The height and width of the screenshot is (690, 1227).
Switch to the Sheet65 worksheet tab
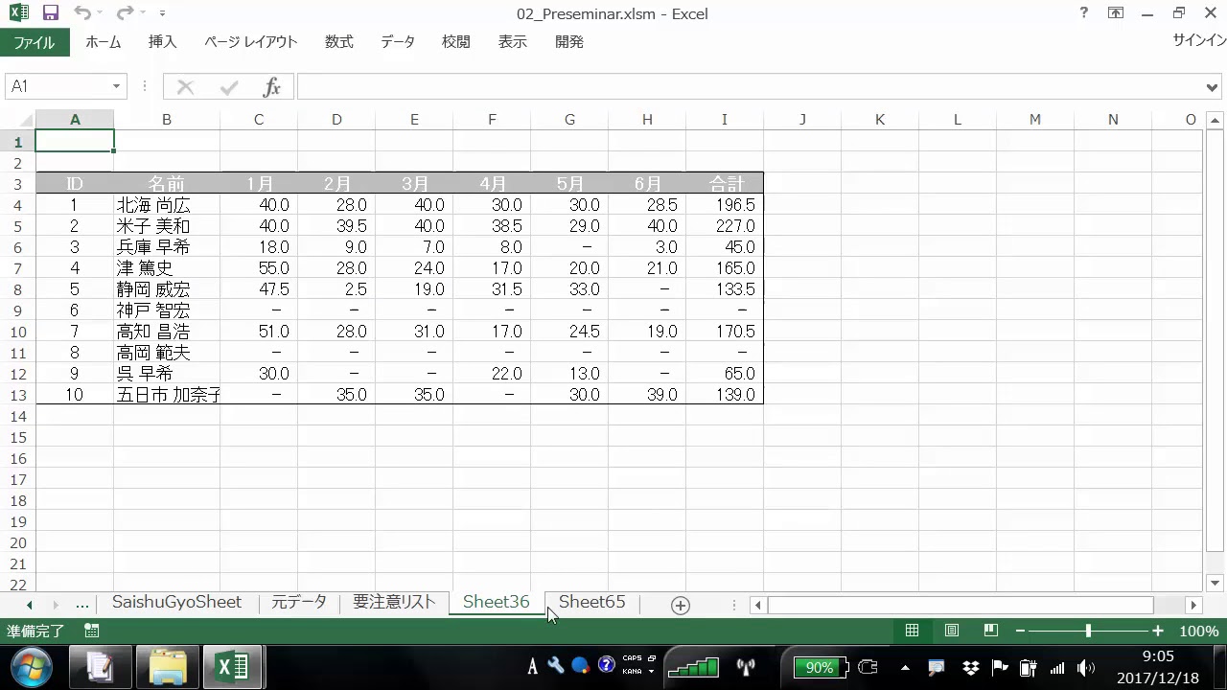click(591, 602)
